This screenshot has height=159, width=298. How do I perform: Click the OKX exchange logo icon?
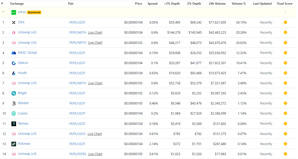coord(14,22)
